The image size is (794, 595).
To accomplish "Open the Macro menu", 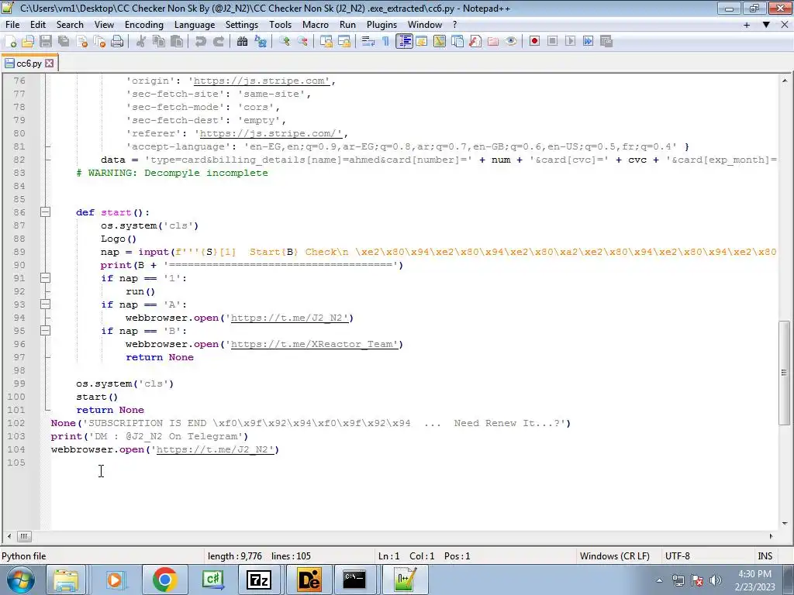I will (315, 24).
